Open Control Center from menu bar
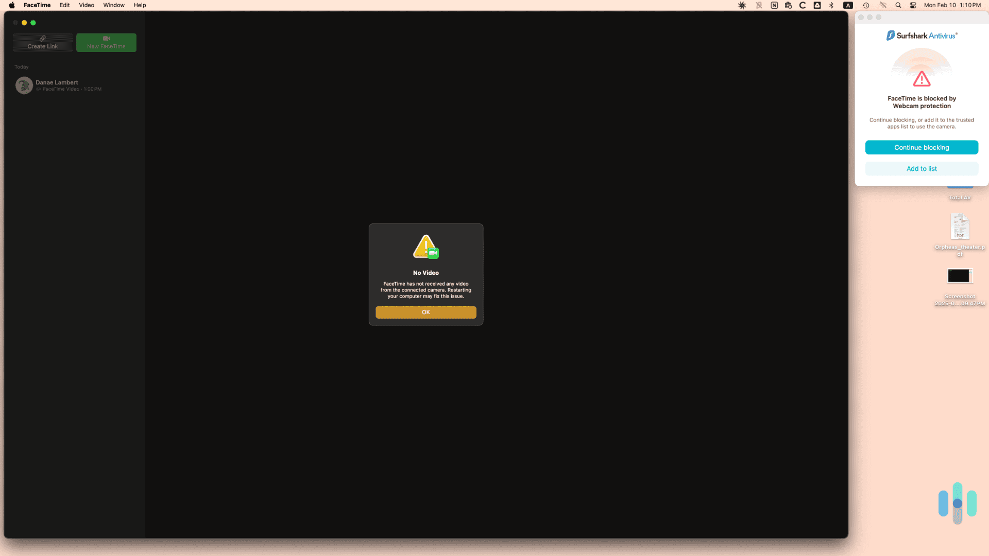The height and width of the screenshot is (556, 989). pos(913,5)
